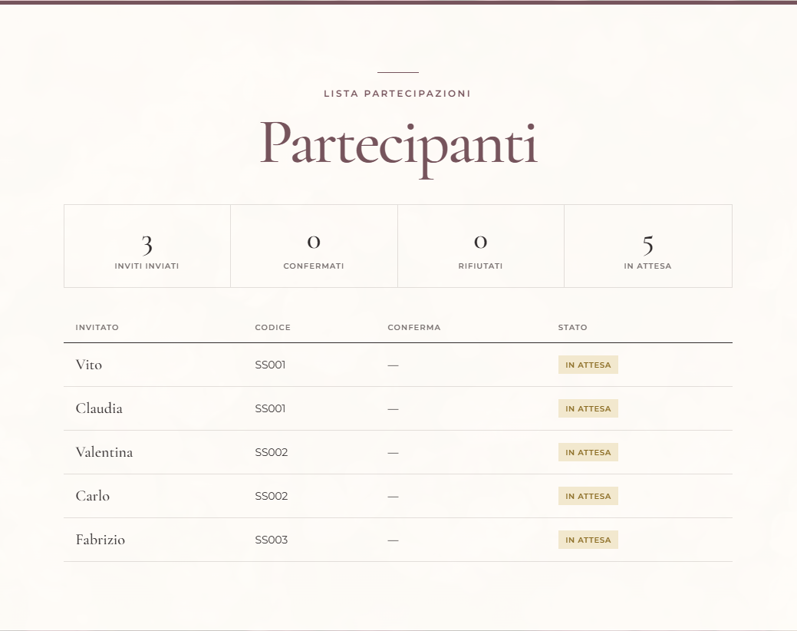Select the guest name 'Vito'
This screenshot has width=797, height=631.
(89, 365)
